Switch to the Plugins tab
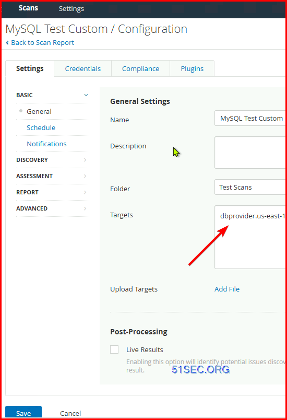The width and height of the screenshot is (287, 420). (192, 68)
